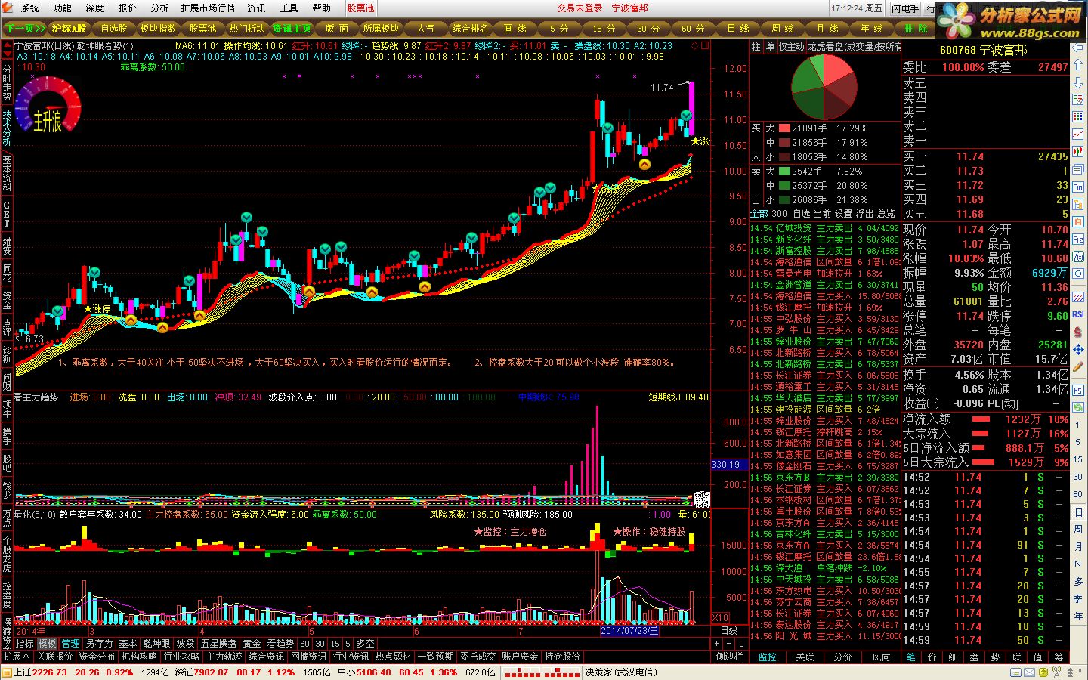Click the 板块指数 toolbar button
The height and width of the screenshot is (680, 1088).
(158, 28)
